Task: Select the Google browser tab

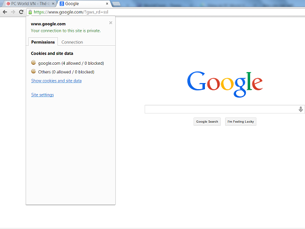Action: tap(84, 4)
